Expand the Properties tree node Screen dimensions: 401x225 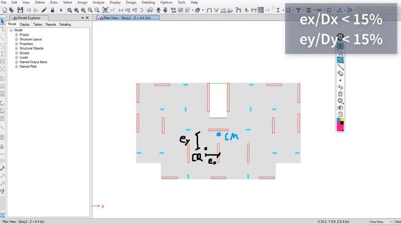pos(17,44)
